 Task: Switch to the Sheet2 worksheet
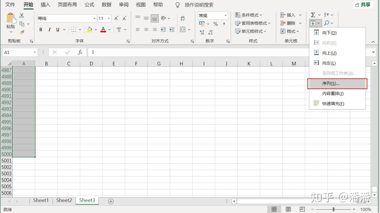[64, 200]
